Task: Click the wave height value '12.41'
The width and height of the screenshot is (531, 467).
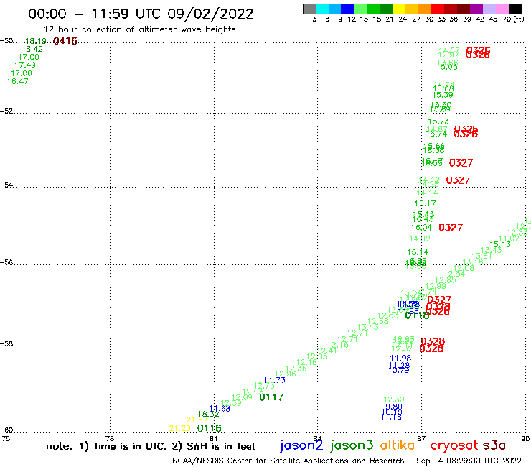Action: click(x=327, y=351)
